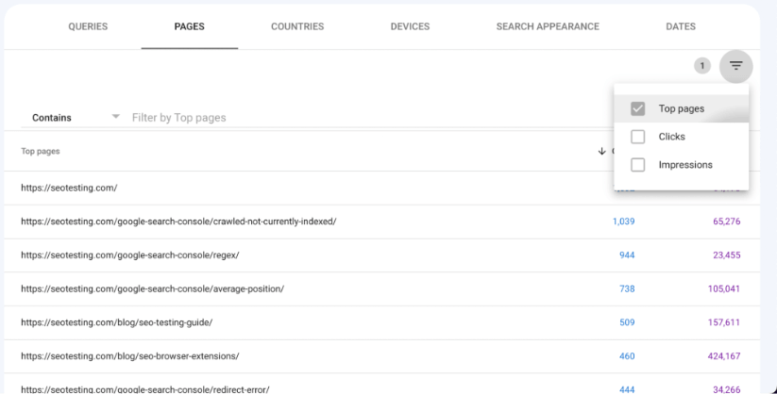Select the redirect-error page URL
777x394 pixels.
pyautogui.click(x=145, y=389)
